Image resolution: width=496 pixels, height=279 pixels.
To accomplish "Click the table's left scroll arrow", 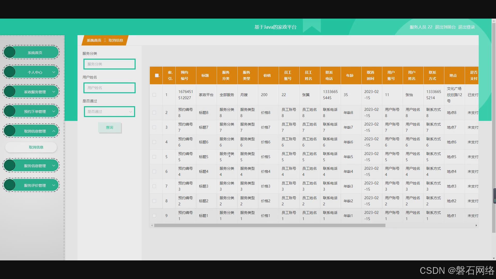I will (x=152, y=226).
